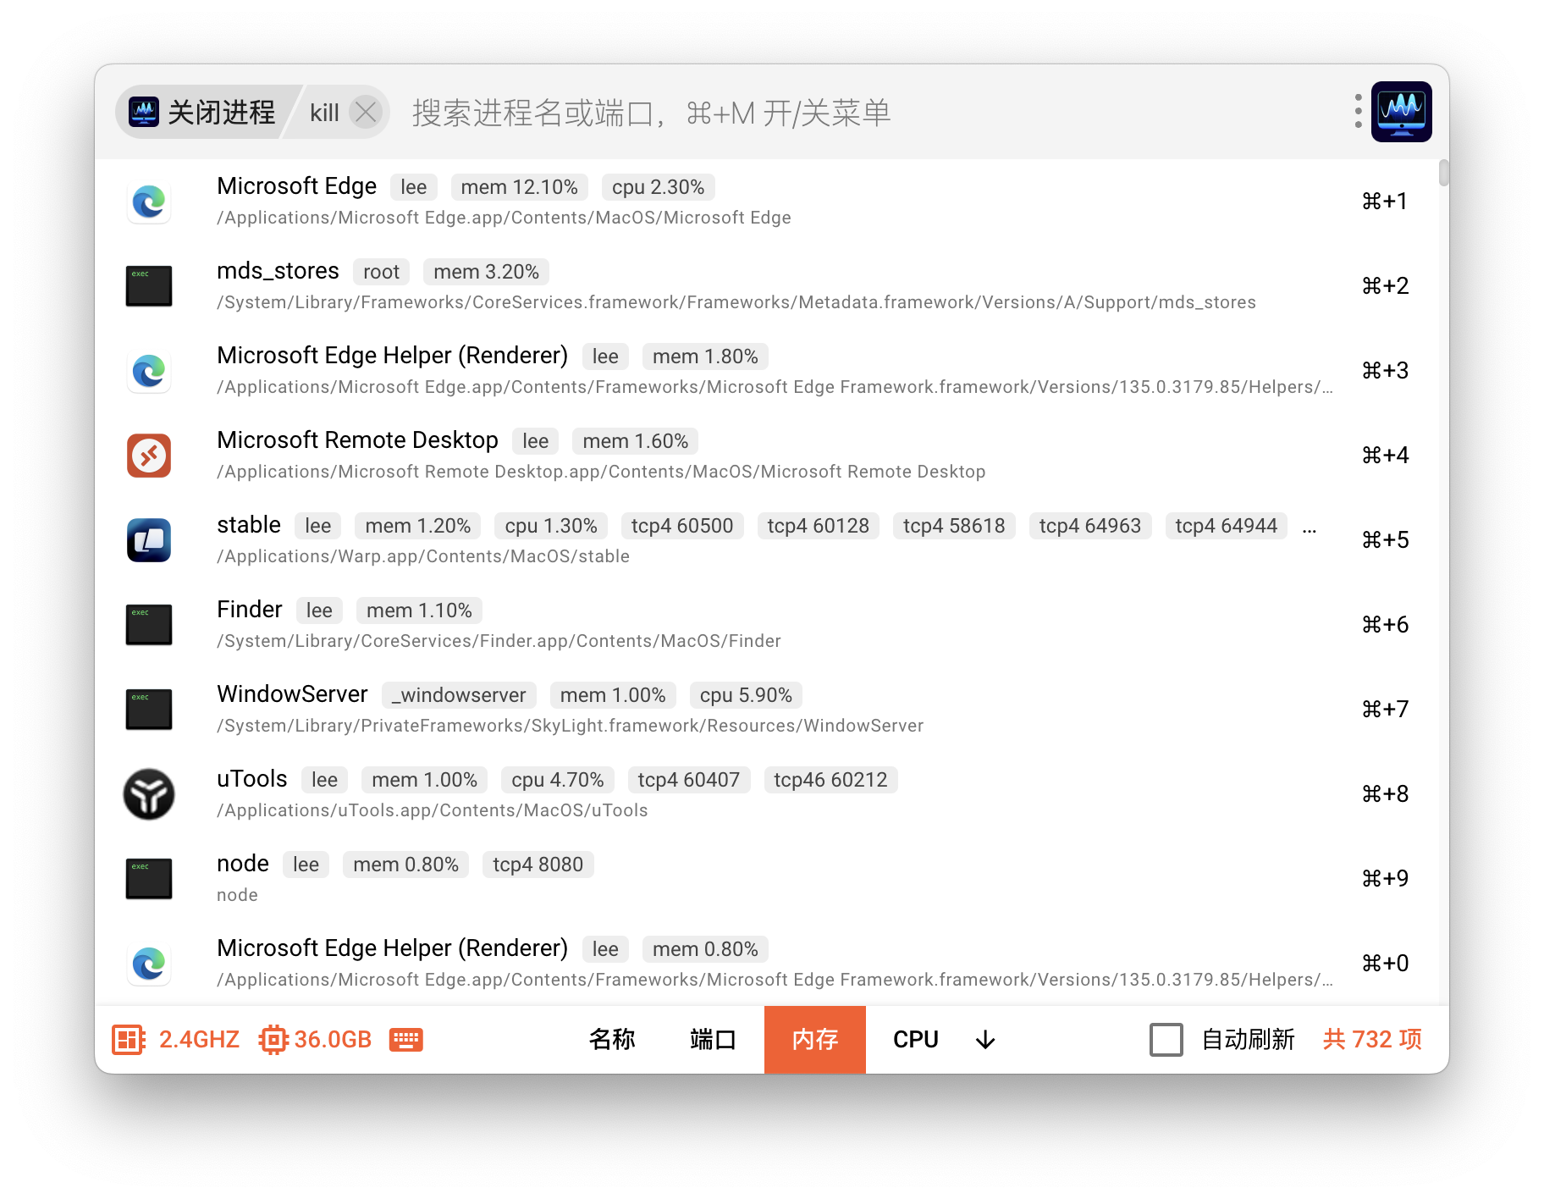The height and width of the screenshot is (1199, 1544).
Task: Select the Microsoft Remote Desktop process name
Action: 357,439
